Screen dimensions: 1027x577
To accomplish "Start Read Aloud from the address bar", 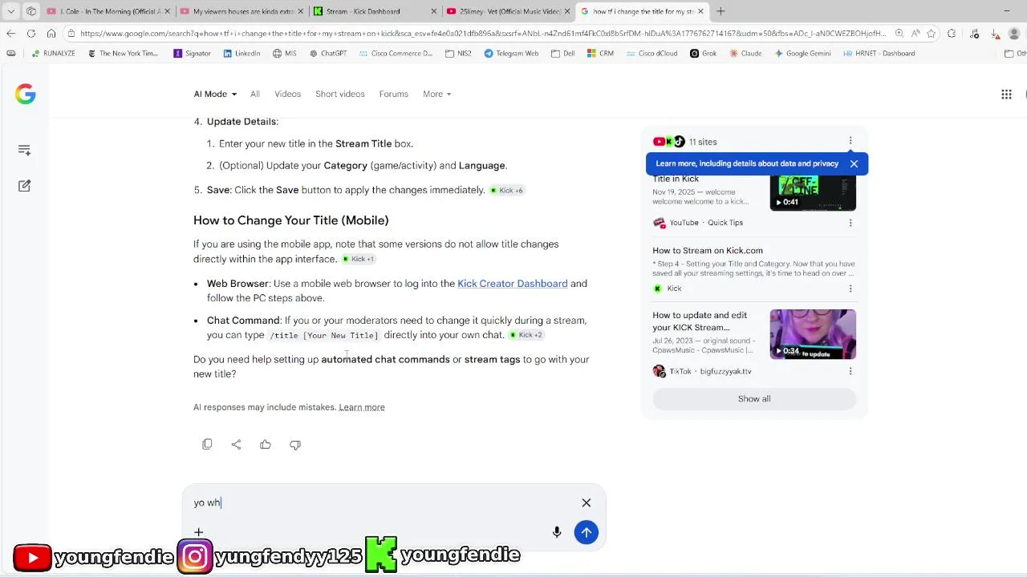I will pyautogui.click(x=915, y=33).
